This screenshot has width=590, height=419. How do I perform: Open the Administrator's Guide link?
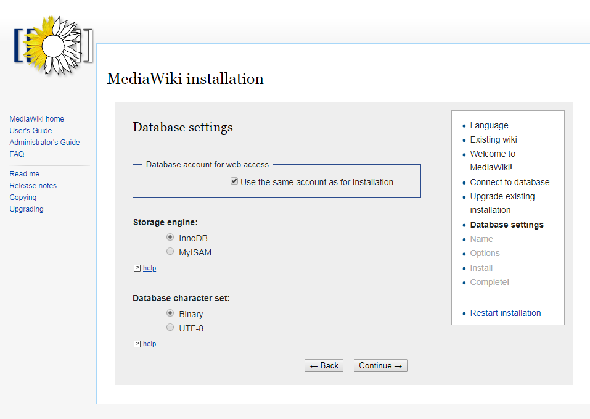[x=45, y=143]
